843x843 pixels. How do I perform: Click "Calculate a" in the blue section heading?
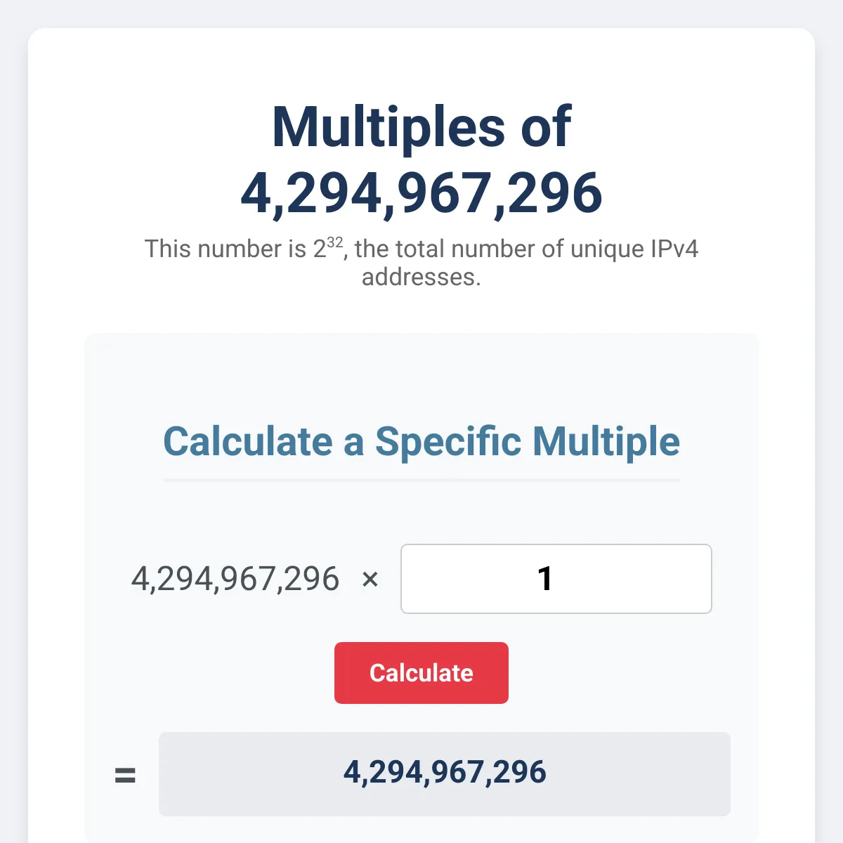[263, 442]
